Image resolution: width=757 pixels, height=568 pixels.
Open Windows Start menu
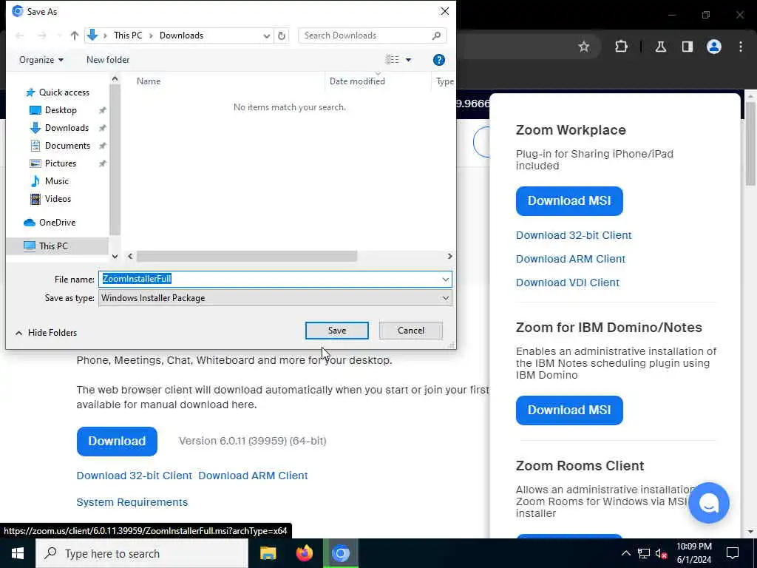[x=18, y=553]
